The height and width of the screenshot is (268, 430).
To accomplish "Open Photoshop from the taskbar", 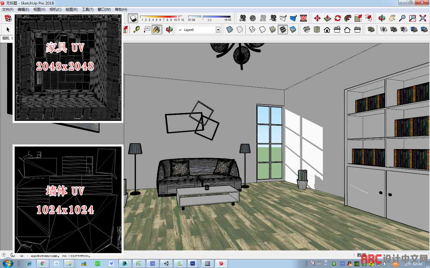I will point(193,264).
